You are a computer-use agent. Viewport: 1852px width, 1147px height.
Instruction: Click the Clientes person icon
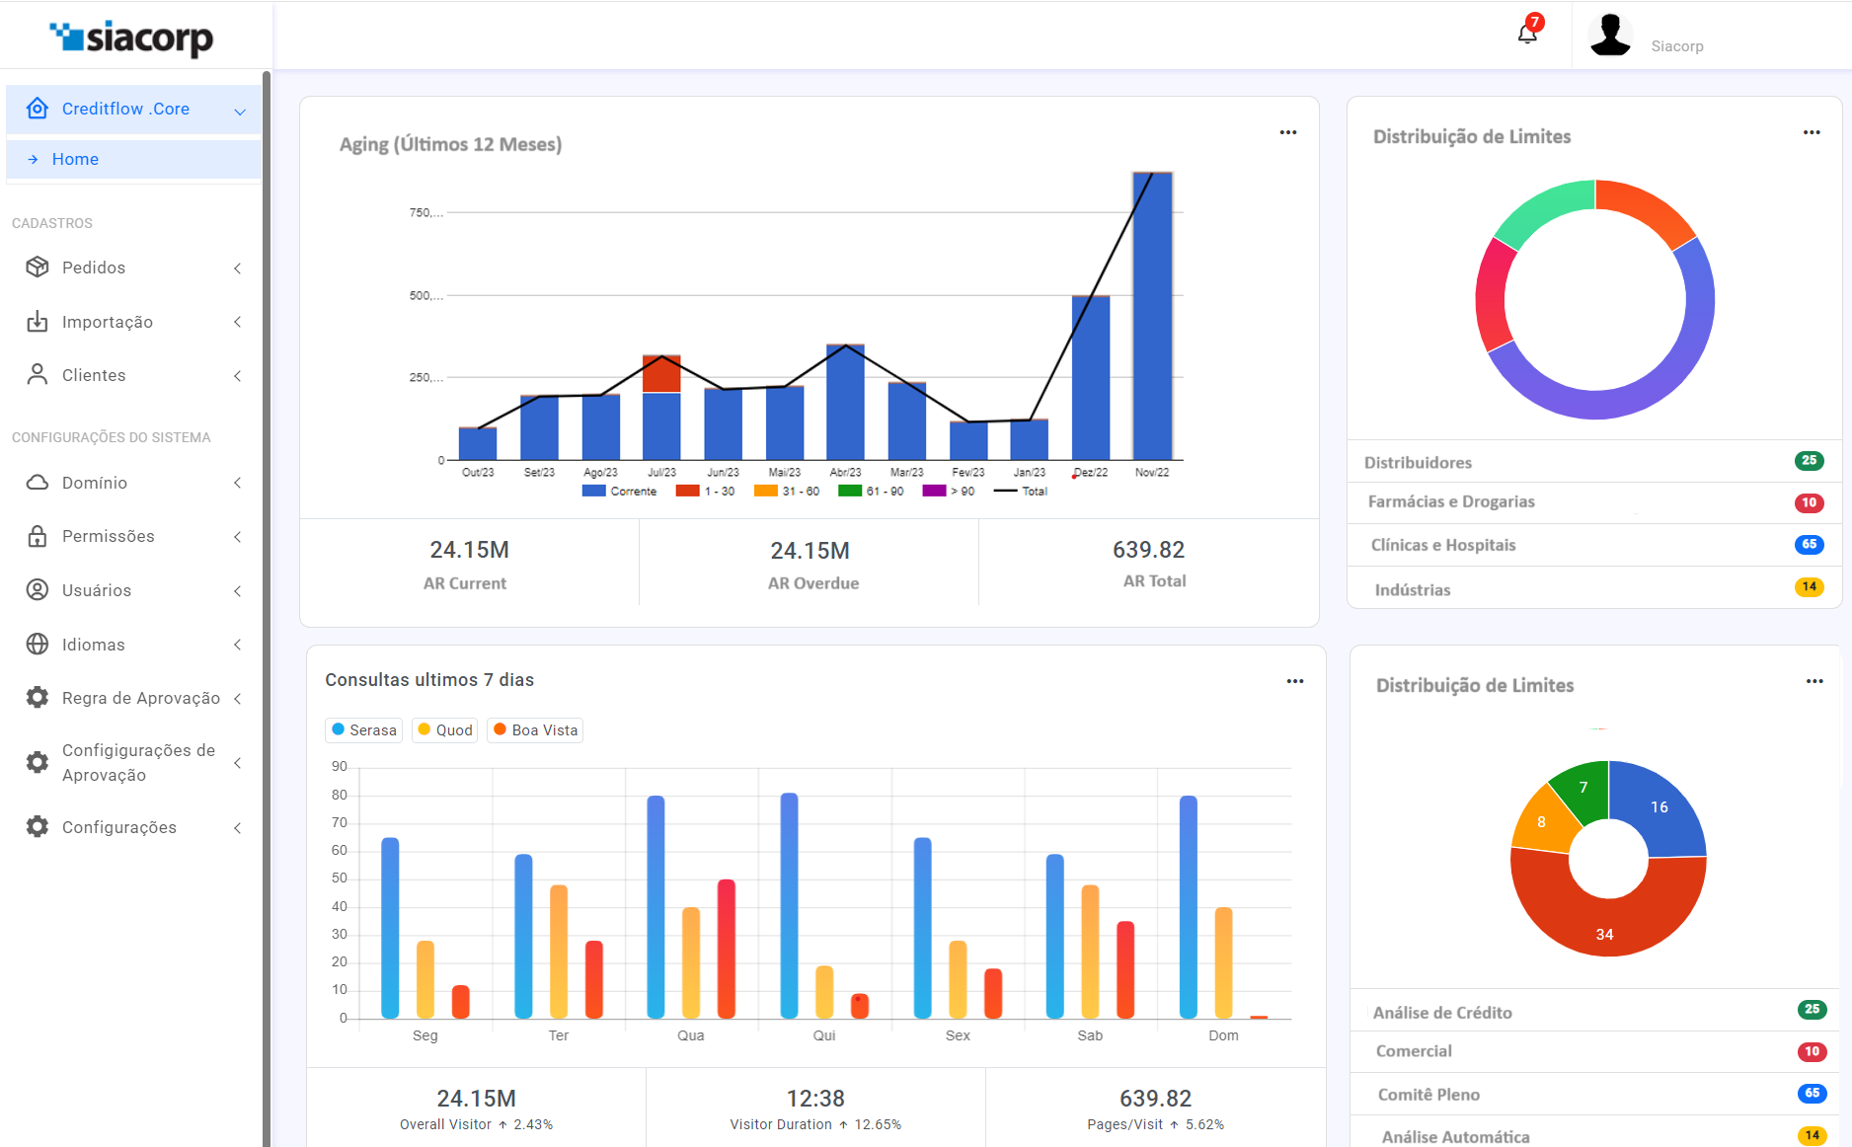point(38,375)
